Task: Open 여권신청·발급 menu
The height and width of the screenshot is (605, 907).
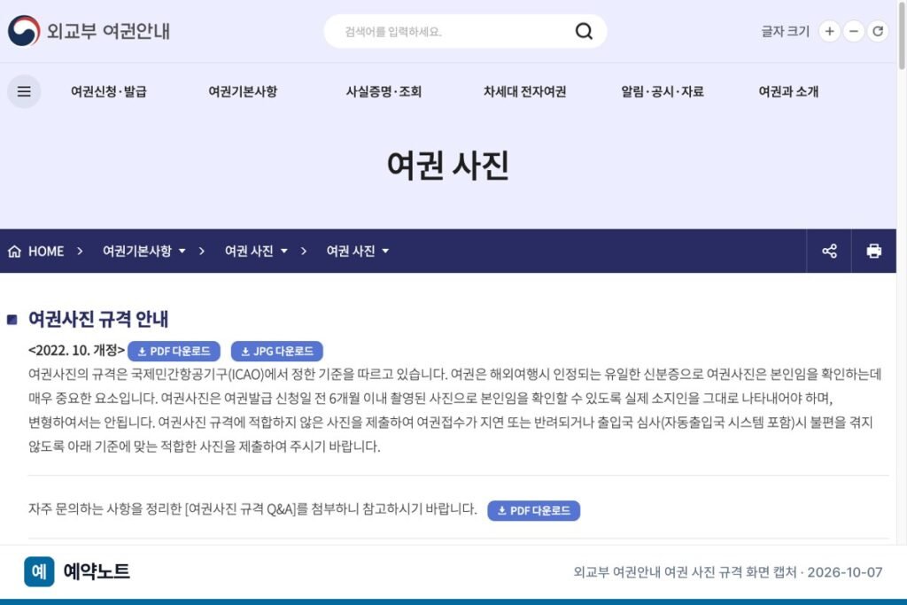Action: (109, 91)
